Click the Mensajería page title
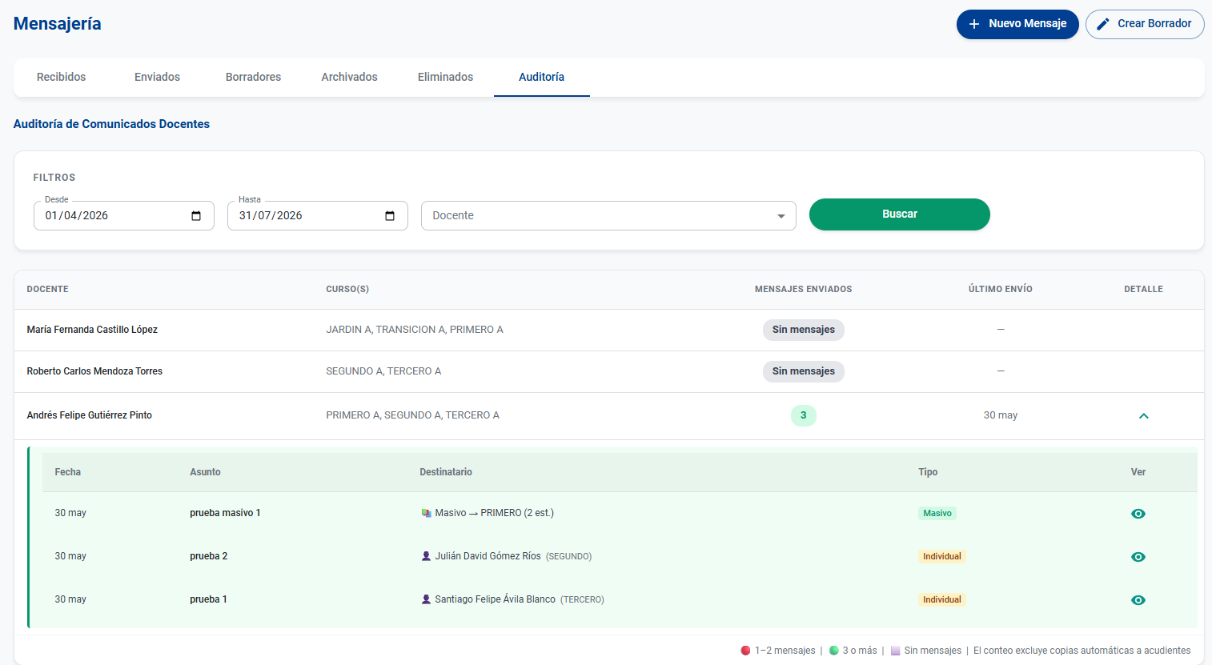1212x665 pixels. tap(58, 24)
